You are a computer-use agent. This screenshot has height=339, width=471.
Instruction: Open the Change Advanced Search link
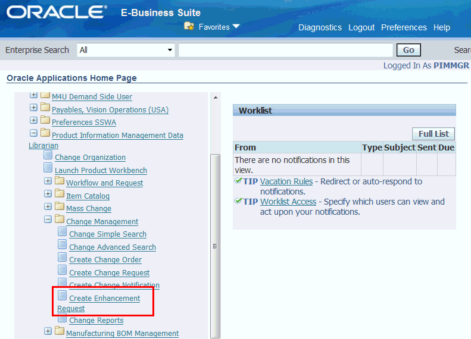coord(113,247)
